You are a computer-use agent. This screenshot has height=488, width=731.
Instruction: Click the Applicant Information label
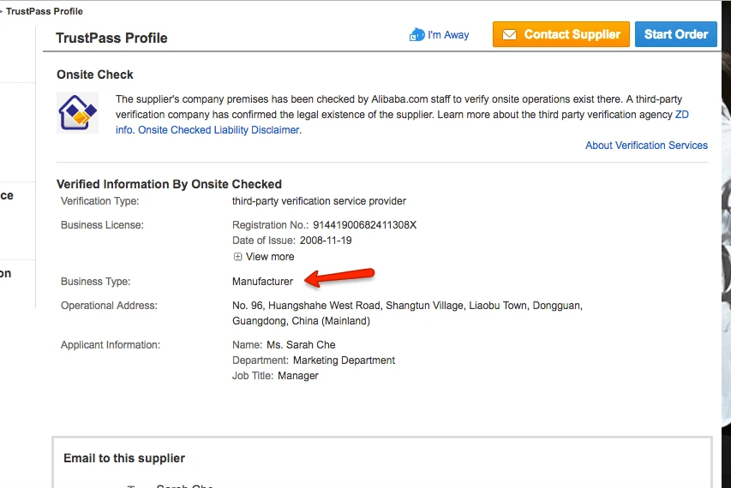pos(111,344)
